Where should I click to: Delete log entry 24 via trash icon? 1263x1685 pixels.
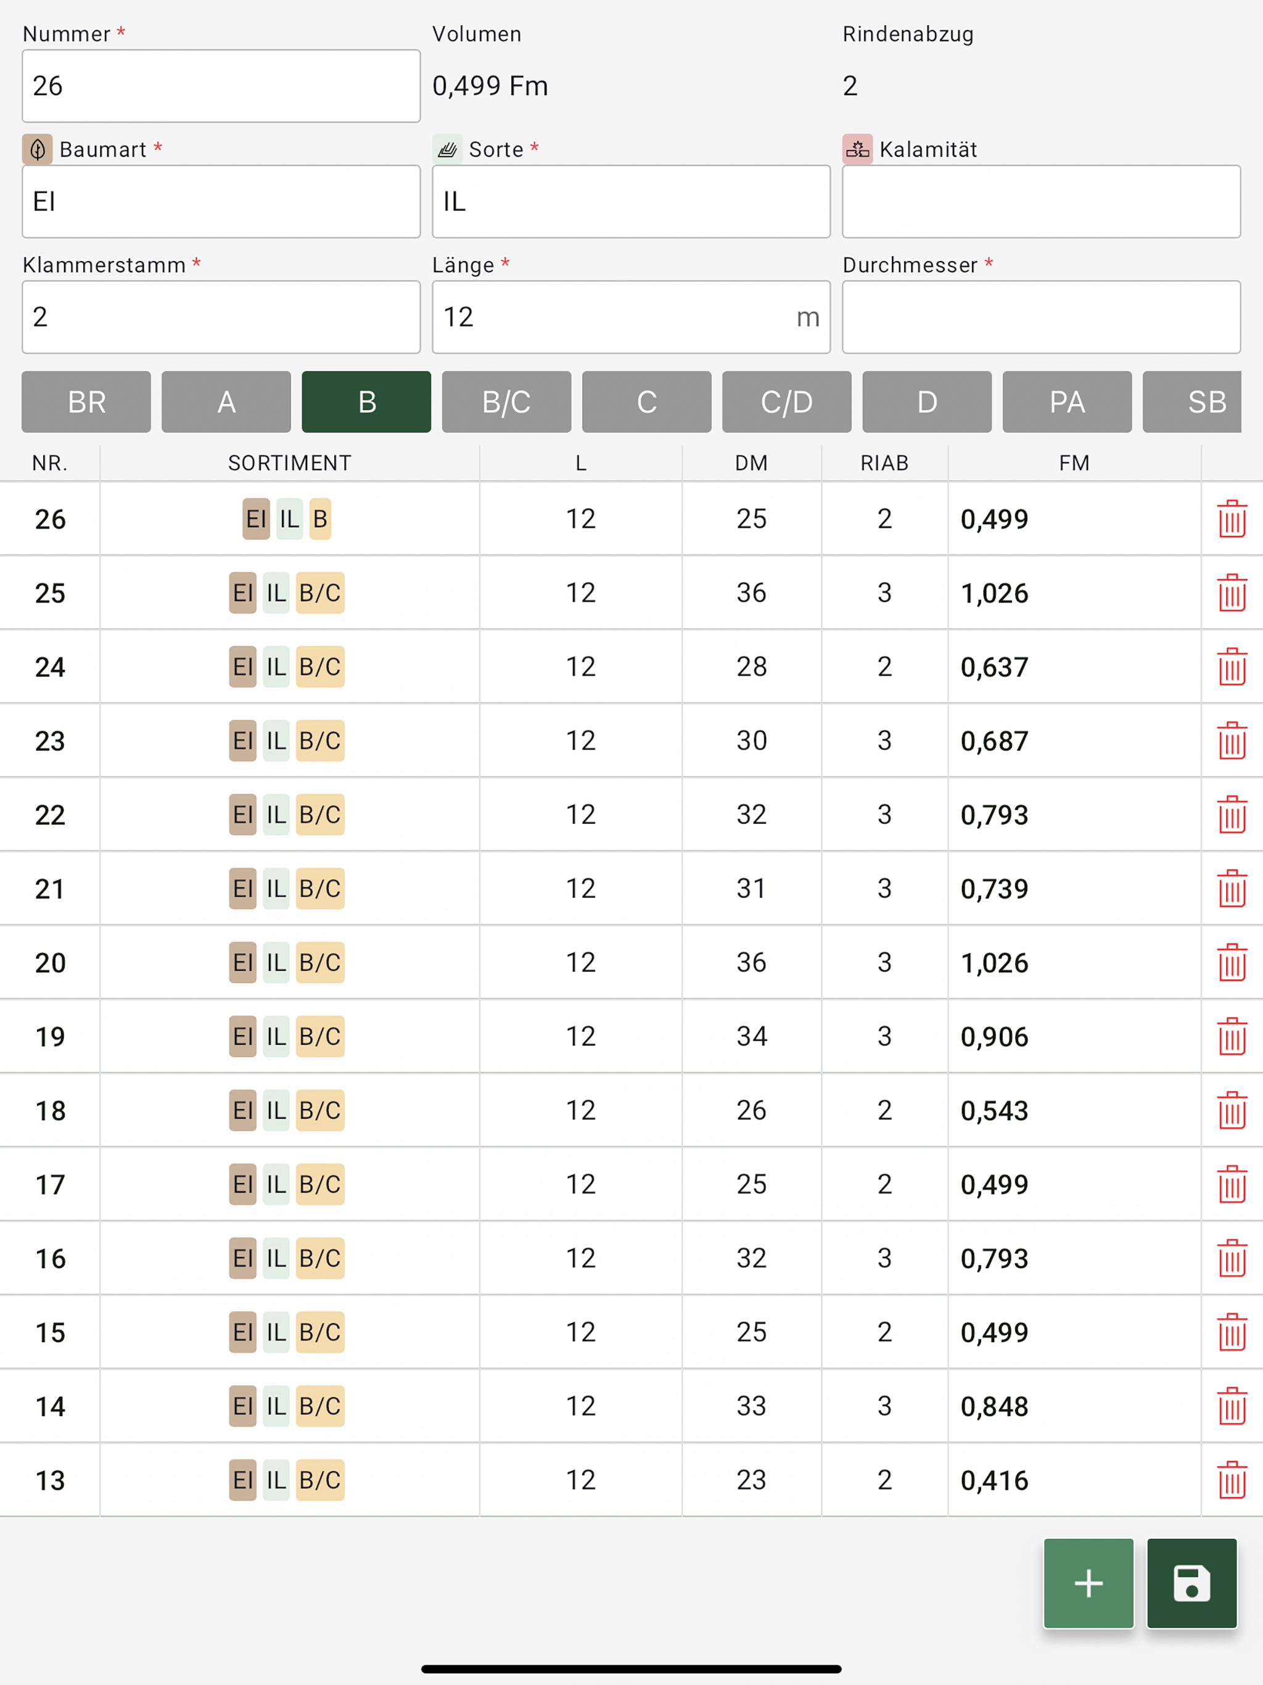coord(1231,667)
